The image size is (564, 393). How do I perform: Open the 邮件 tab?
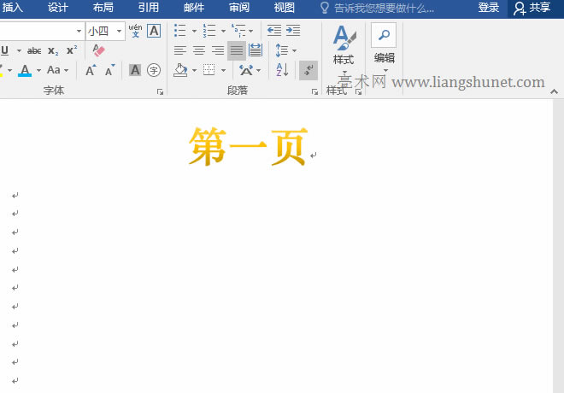coord(194,8)
